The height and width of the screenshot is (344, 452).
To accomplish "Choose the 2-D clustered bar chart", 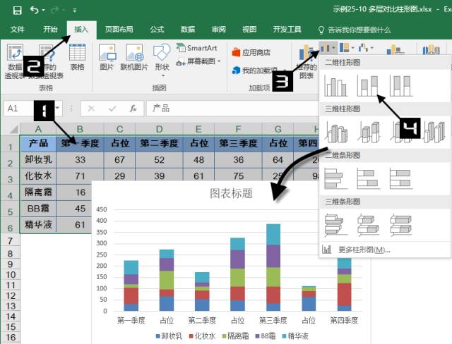I will point(335,178).
